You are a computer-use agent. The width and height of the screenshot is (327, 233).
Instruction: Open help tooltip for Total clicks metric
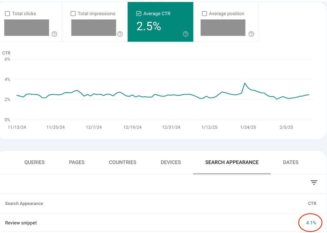[x=54, y=34]
